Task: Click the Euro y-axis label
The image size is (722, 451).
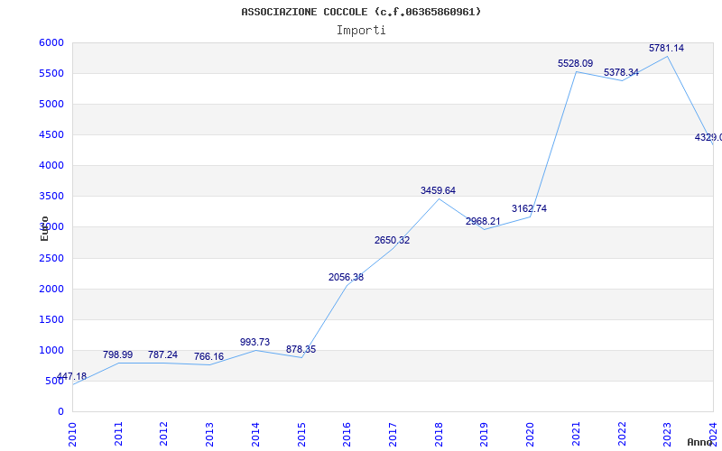Action: tap(44, 228)
